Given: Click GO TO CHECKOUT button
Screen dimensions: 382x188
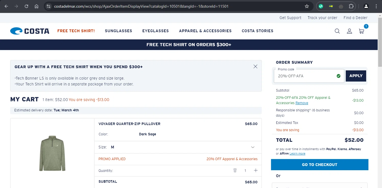Looking at the screenshot, I should (320, 165).
